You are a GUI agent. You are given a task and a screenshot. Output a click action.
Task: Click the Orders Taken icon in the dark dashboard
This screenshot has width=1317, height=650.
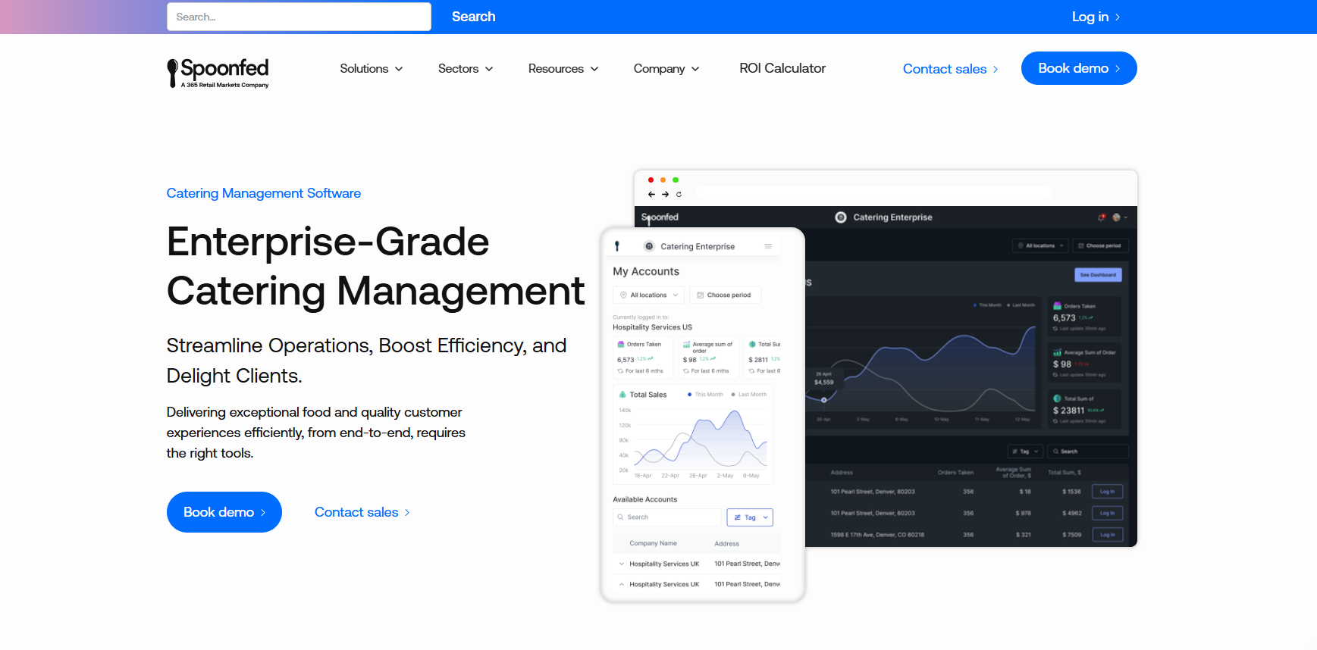(x=1057, y=306)
